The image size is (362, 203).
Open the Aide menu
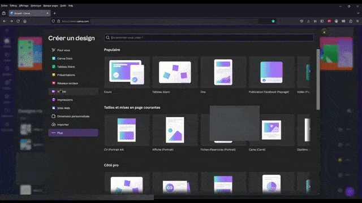coord(70,6)
